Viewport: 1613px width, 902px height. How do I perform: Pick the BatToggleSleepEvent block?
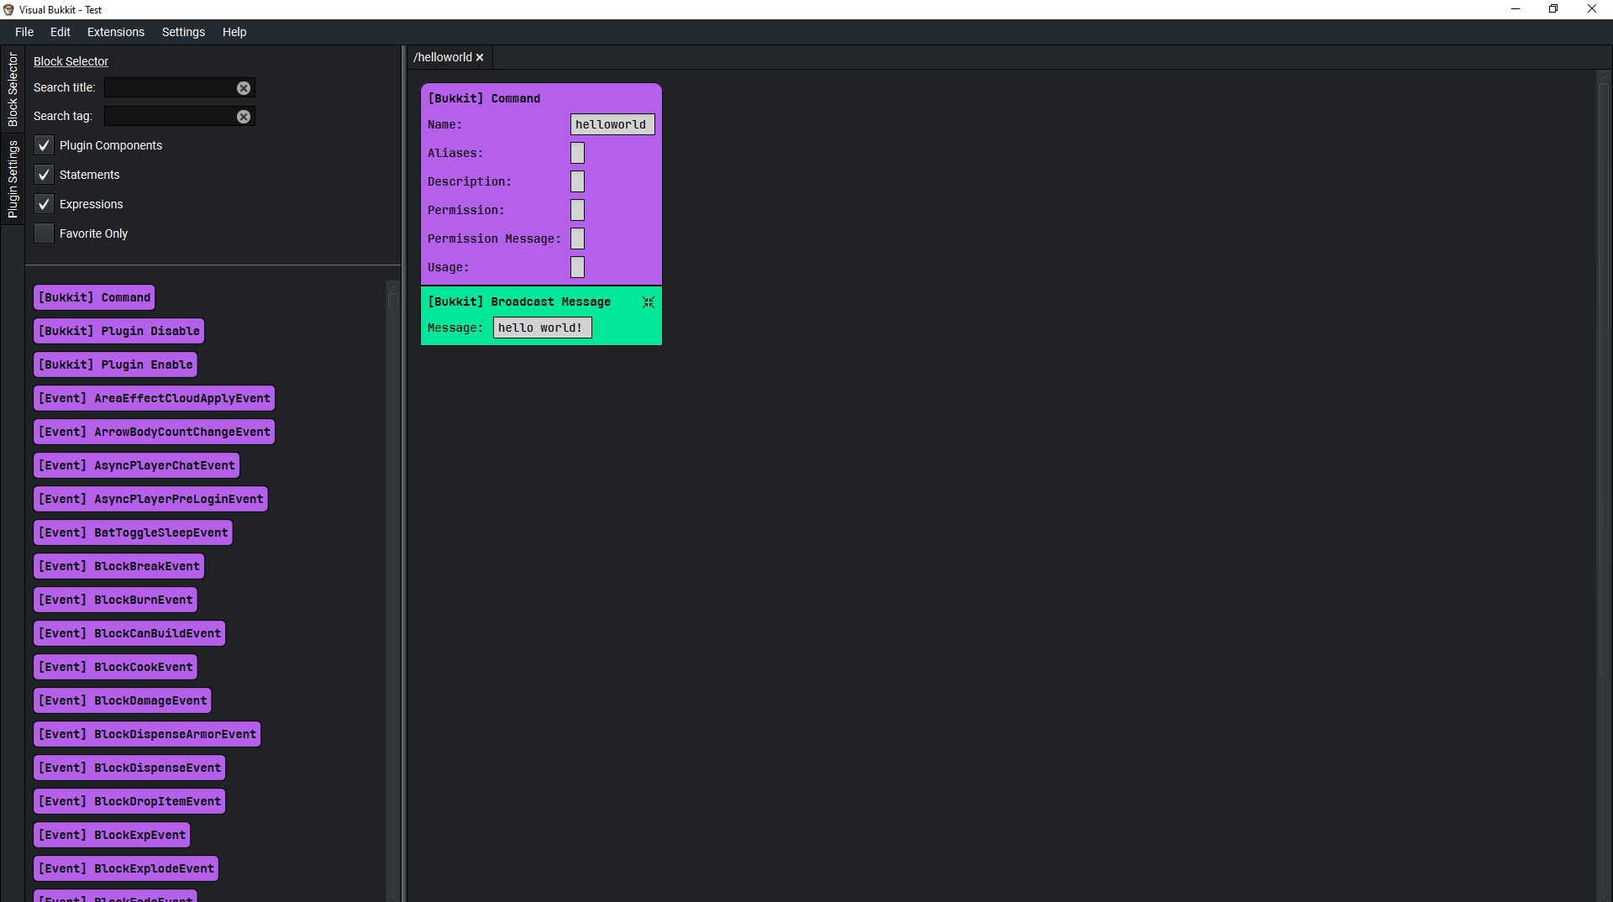133,533
